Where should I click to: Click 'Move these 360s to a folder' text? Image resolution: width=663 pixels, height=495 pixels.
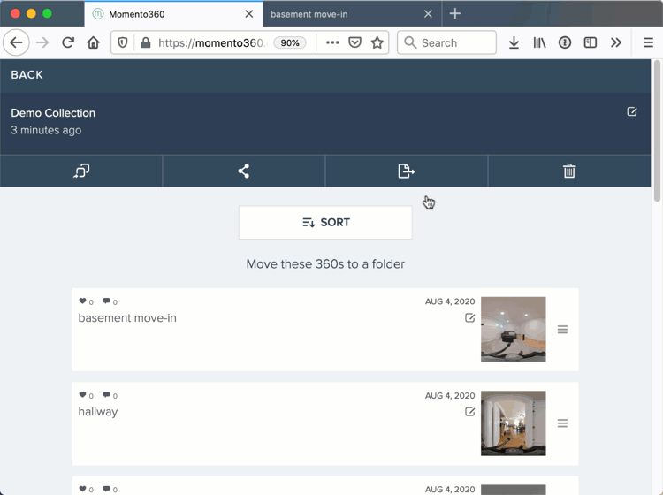(325, 264)
